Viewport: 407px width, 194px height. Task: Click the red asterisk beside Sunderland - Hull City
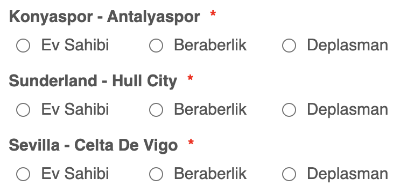190,78
